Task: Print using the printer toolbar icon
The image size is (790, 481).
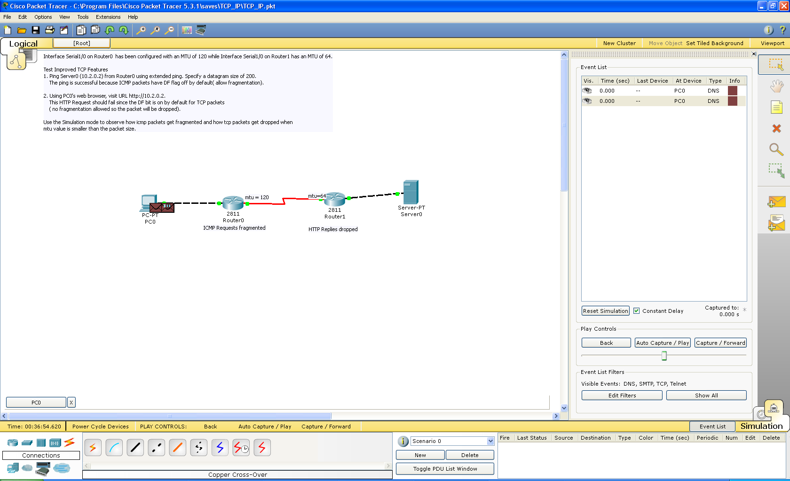Action: click(x=50, y=30)
